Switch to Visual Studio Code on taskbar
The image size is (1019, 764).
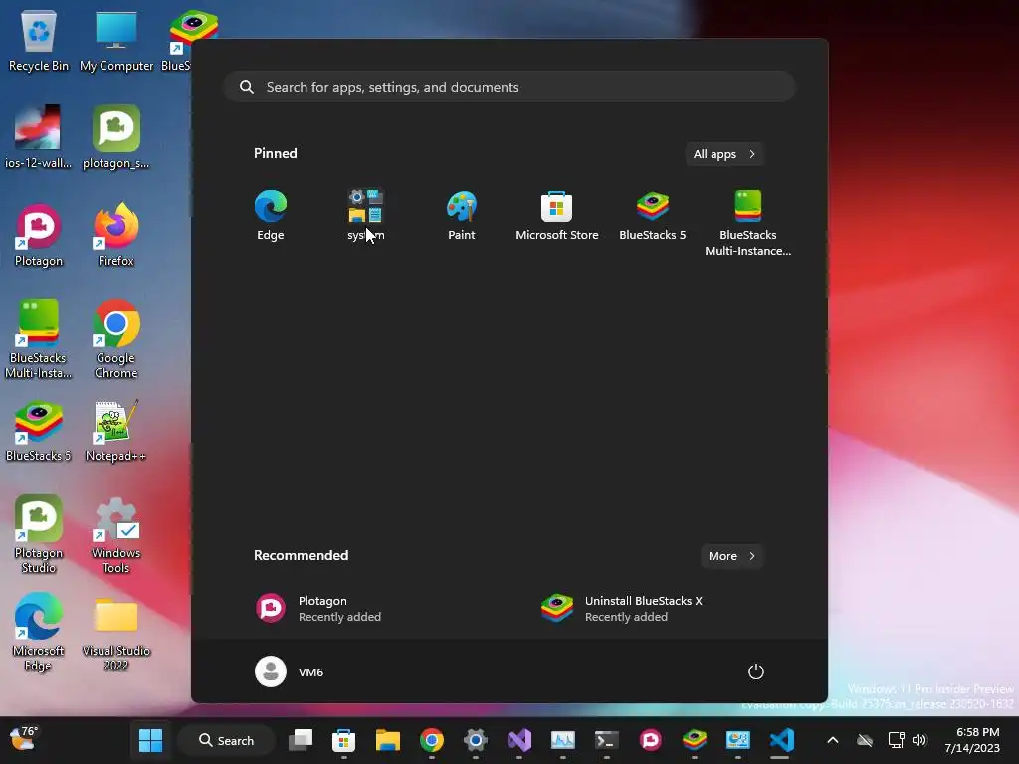[782, 740]
